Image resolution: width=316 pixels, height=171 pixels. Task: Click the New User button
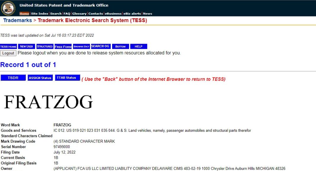click(x=27, y=47)
